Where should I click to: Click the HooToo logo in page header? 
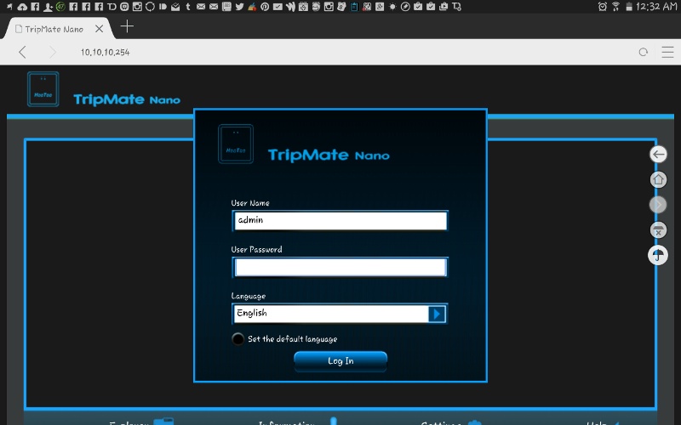(43, 89)
